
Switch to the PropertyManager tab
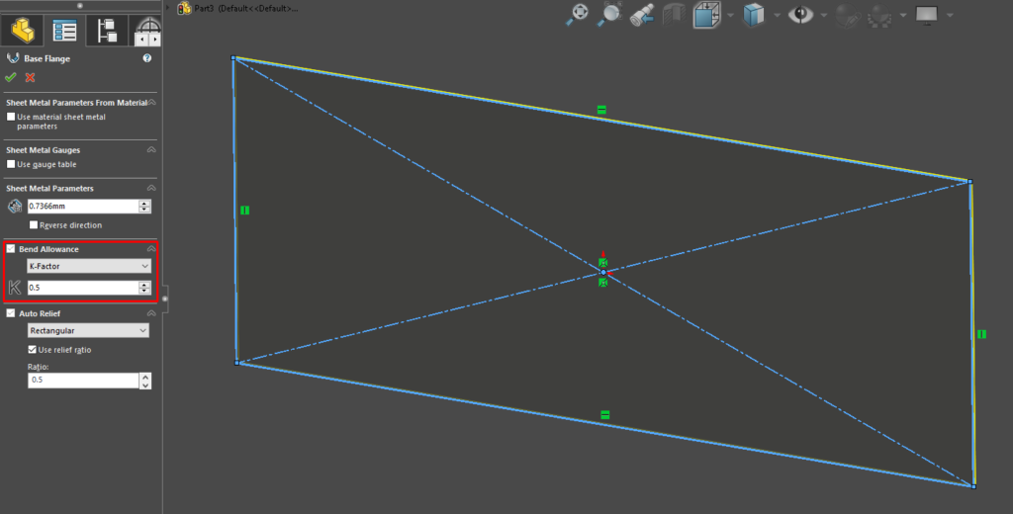click(64, 31)
